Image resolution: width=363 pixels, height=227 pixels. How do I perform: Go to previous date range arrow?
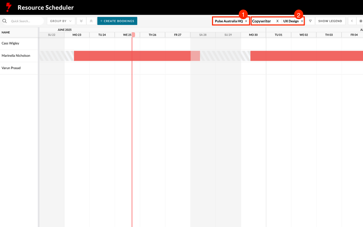pyautogui.click(x=352, y=21)
